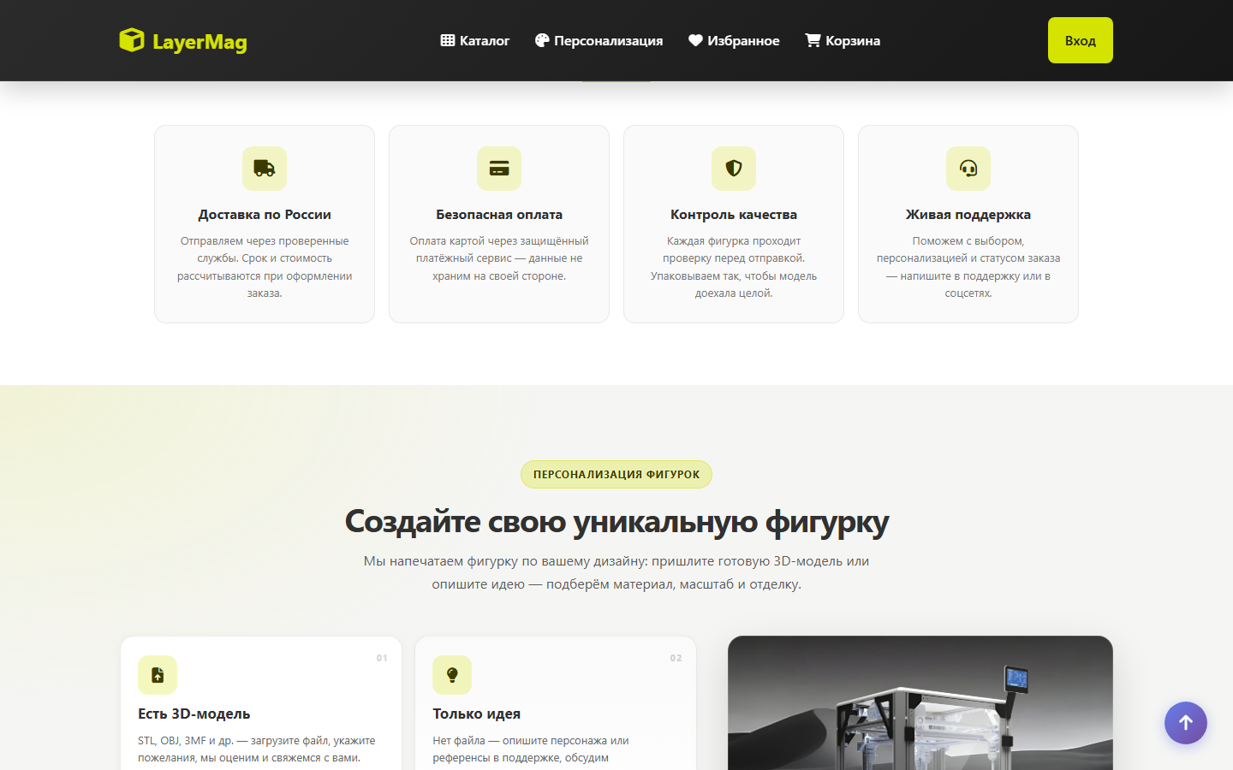Click the quality description starting Каждая фигурка проходит

pos(734,267)
